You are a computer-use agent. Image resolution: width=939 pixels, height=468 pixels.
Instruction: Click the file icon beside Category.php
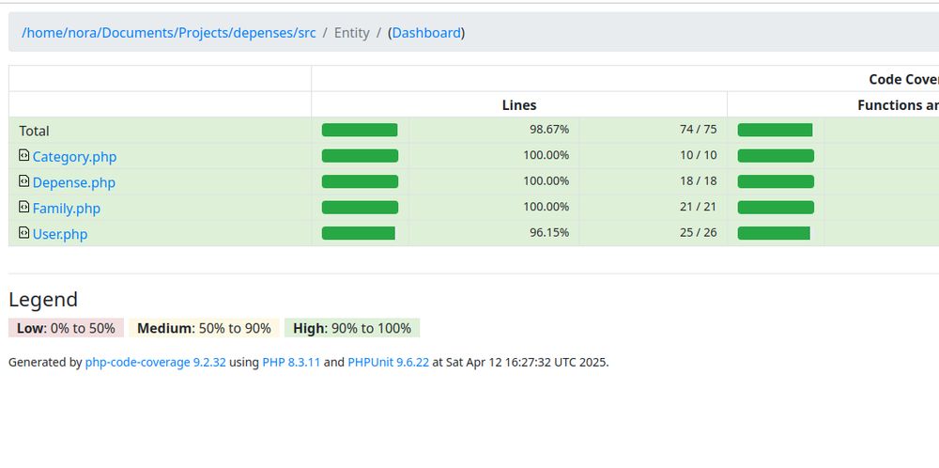click(24, 155)
